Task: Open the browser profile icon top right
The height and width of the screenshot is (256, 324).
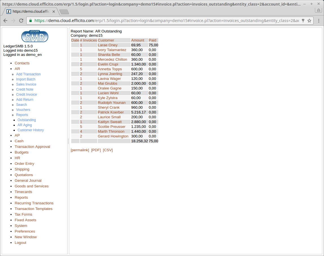Action: click(x=319, y=10)
